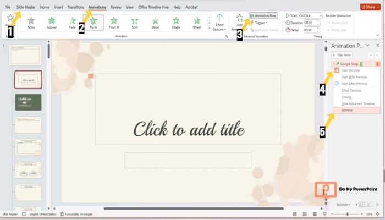Select the dark green layout thumbnail
The image size is (385, 220).
coord(28,102)
